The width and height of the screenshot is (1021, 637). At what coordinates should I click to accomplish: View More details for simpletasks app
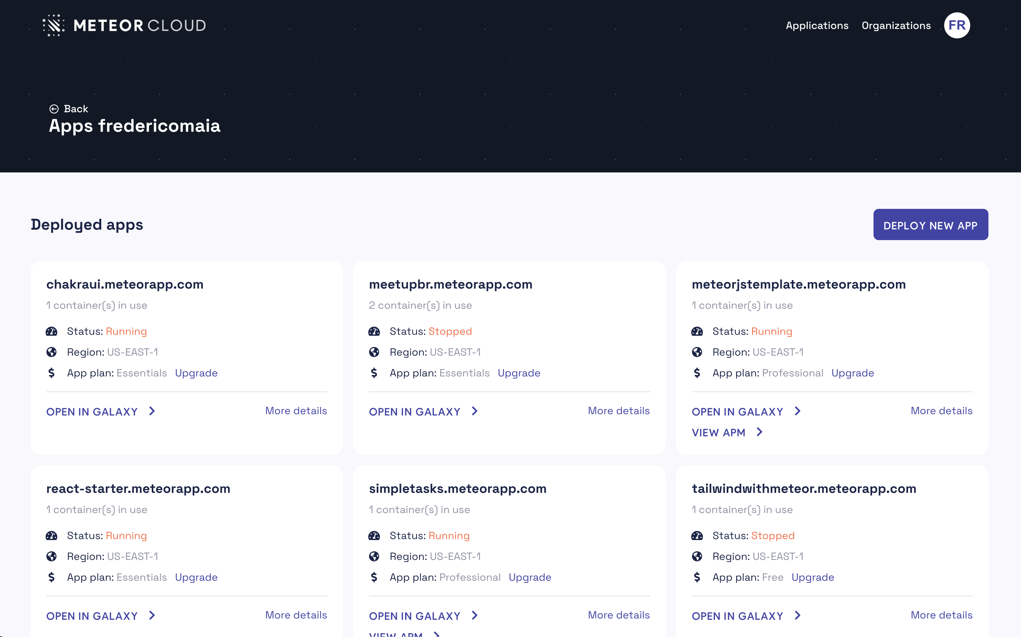[619, 615]
